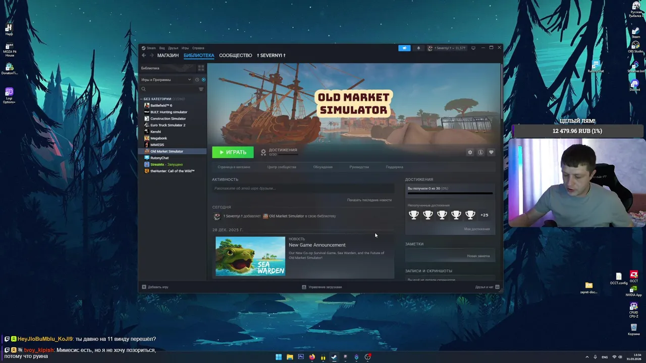Image resolution: width=646 pixels, height=363 pixels.
Task: Open Sea Warden news thumbnail
Action: [x=250, y=256]
